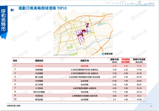Select 大学东街 in the rank 7 row
This screenshot has height=111, width=159.
[x=39, y=88]
